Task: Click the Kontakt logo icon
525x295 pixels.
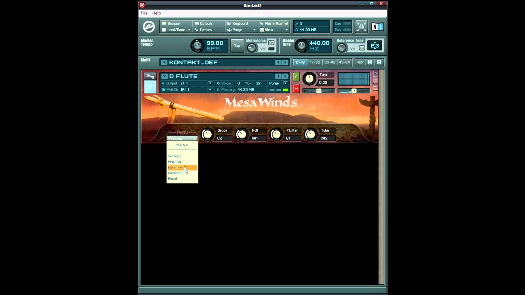Action: coord(148,27)
